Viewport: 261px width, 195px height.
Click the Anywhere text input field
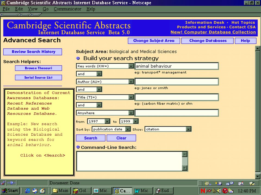[x=177, y=113]
